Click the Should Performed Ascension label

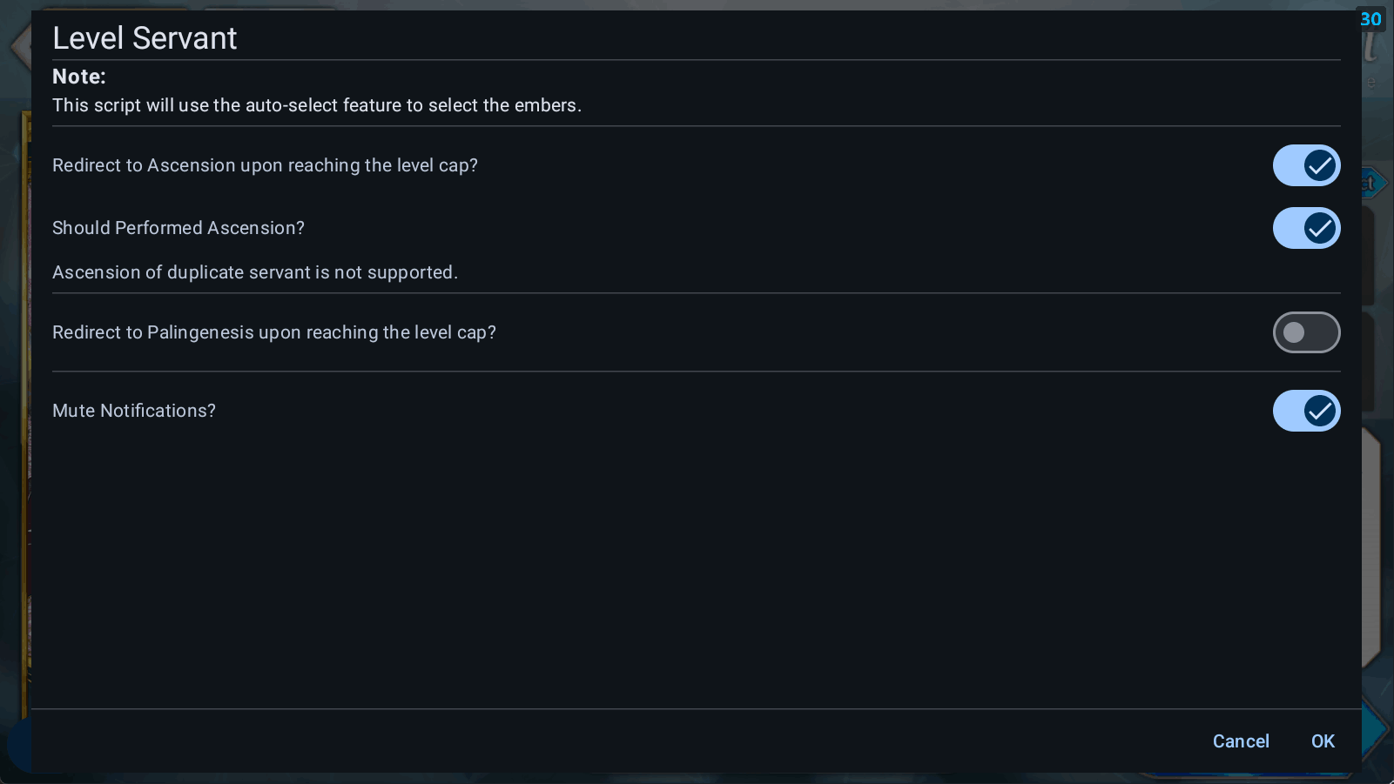[x=178, y=228]
